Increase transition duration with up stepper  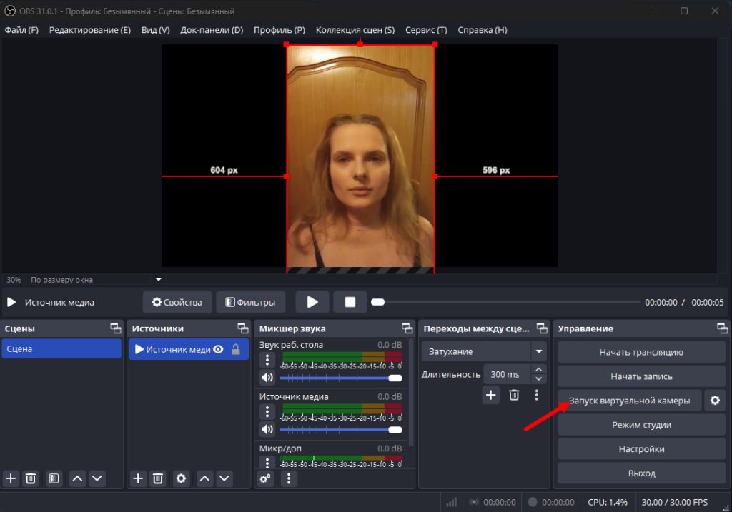(539, 369)
